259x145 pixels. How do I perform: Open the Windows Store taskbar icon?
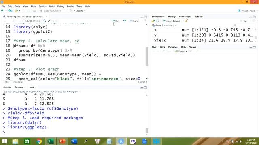(27, 141)
